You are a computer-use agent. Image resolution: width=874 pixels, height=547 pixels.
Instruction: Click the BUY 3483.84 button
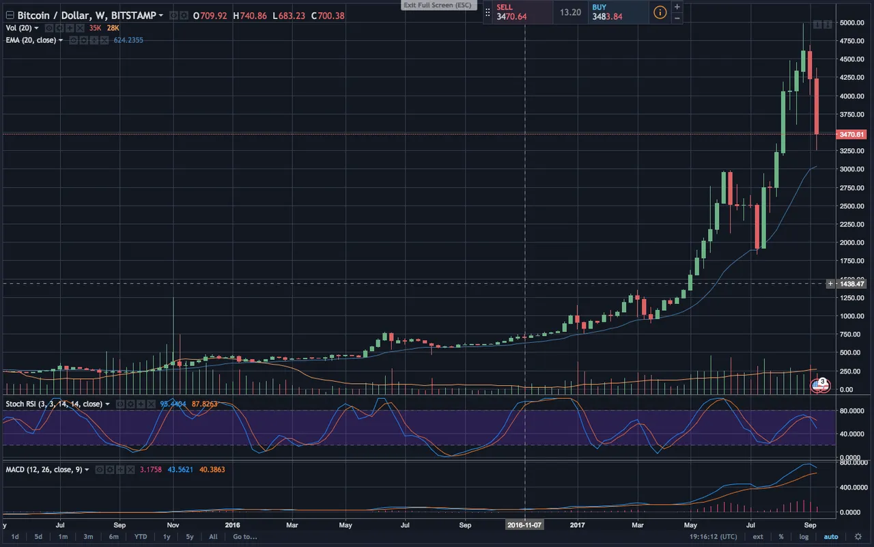[x=618, y=12]
